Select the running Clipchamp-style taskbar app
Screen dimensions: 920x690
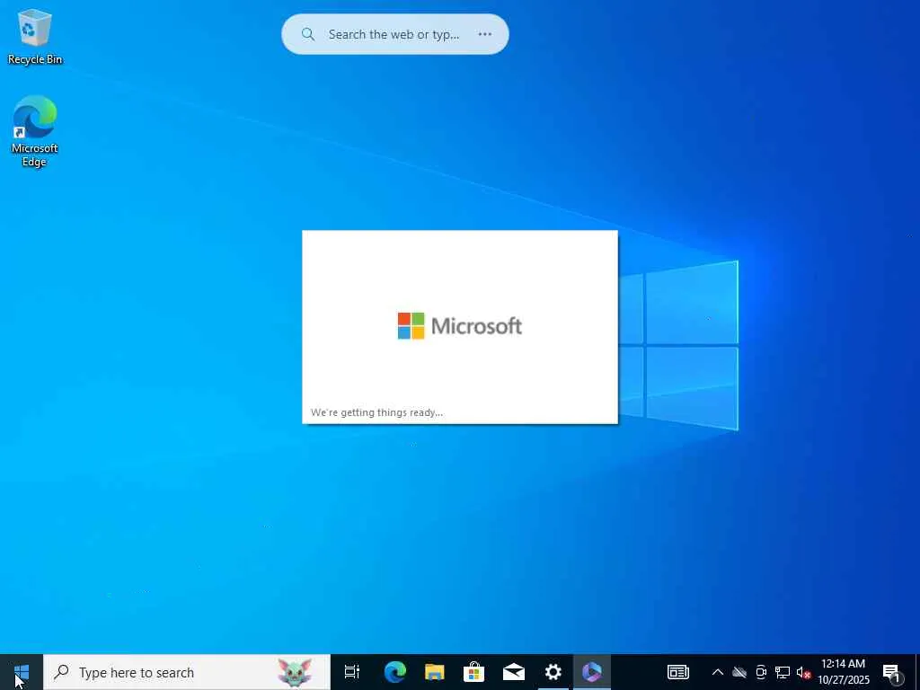click(592, 672)
